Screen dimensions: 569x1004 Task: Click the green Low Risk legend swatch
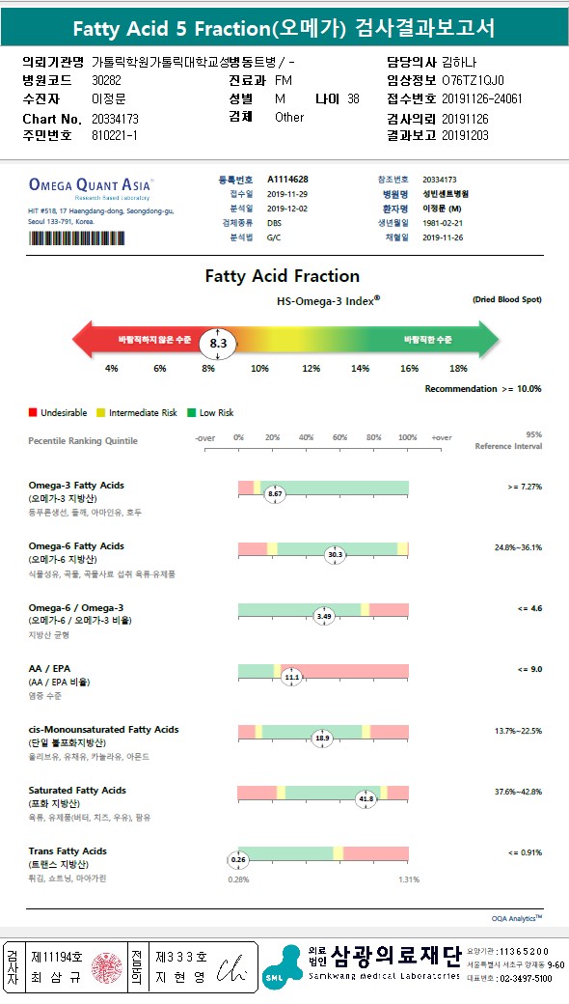[191, 413]
